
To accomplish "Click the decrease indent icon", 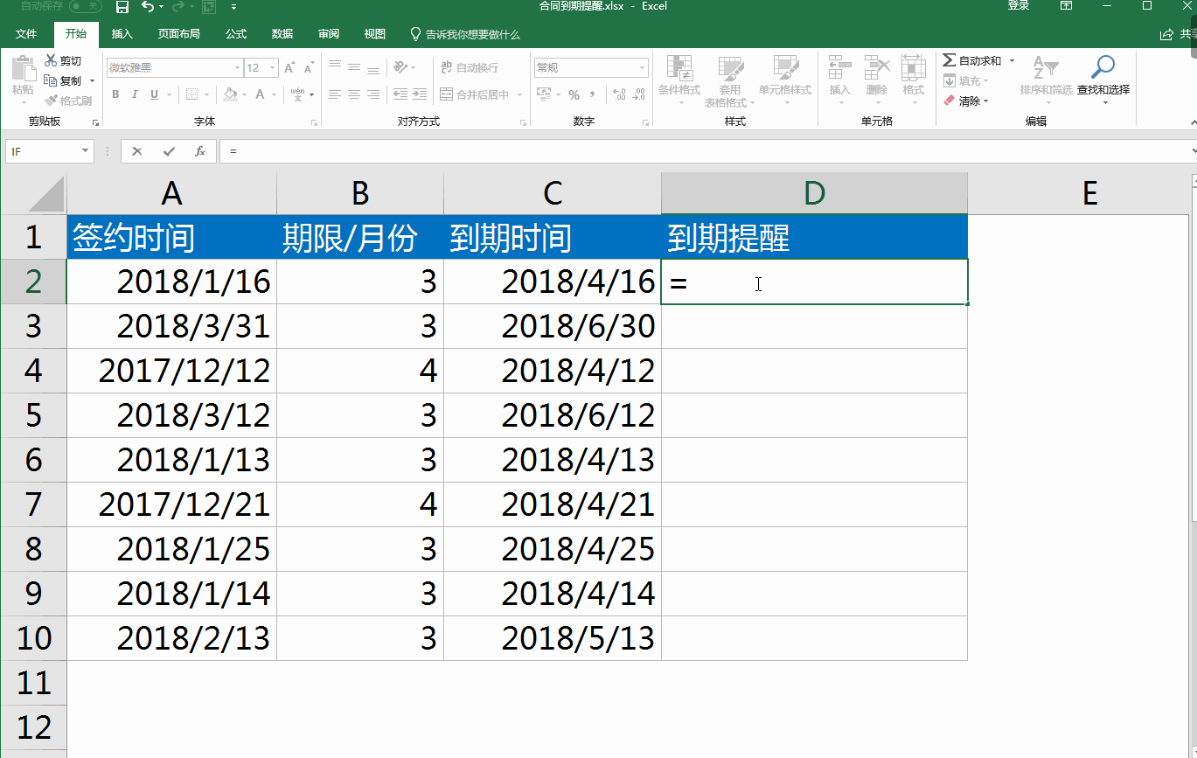I will (x=400, y=94).
